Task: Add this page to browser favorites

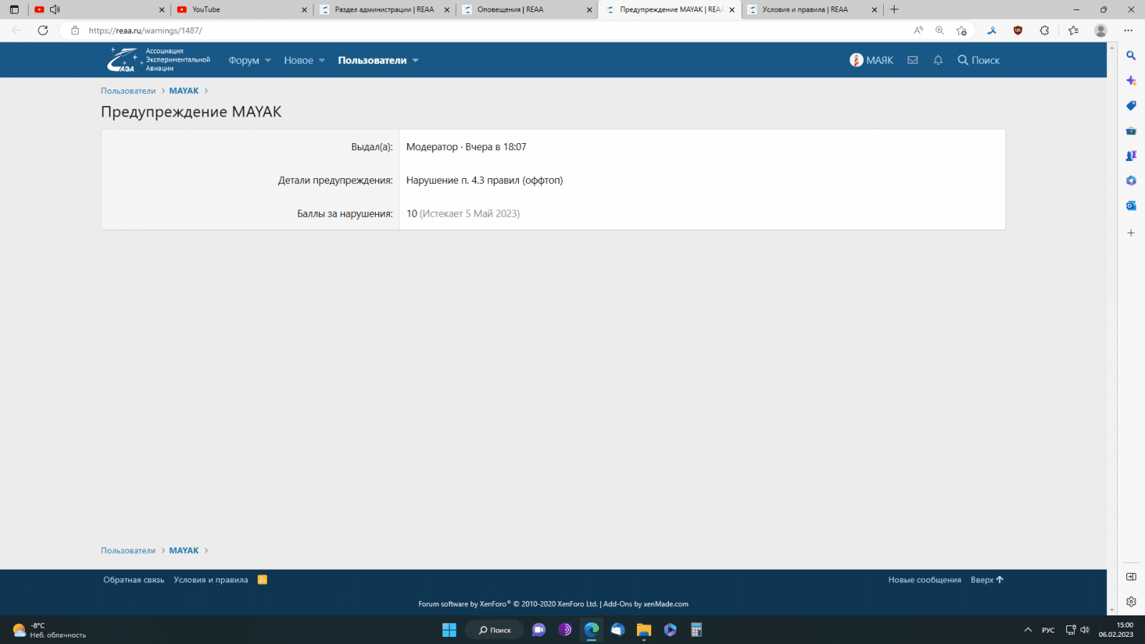Action: coord(961,30)
